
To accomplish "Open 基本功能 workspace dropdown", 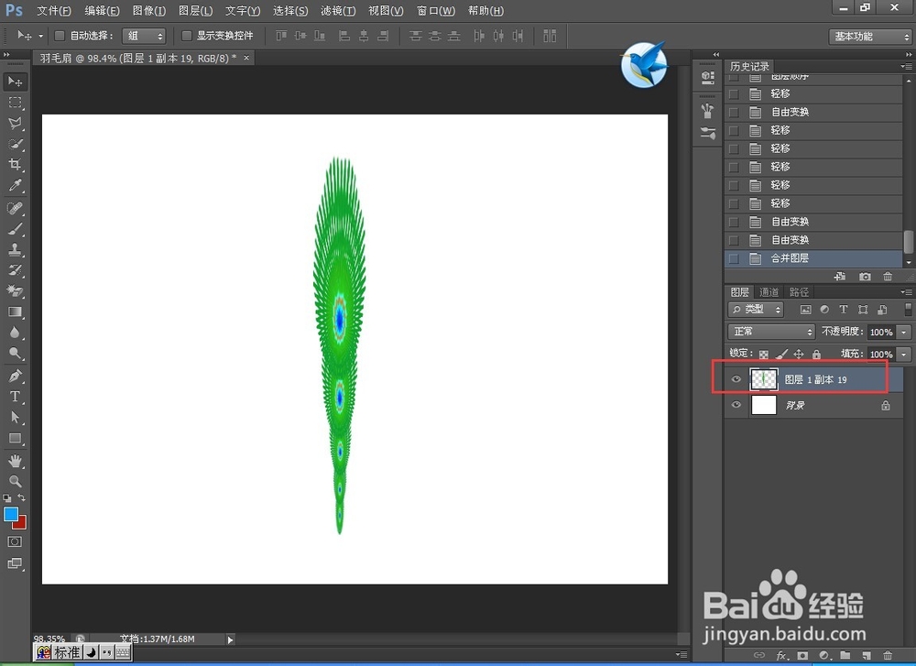I will pos(869,37).
